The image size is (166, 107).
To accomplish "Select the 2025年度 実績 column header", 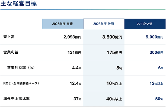I will pyautogui.click(x=63, y=24).
